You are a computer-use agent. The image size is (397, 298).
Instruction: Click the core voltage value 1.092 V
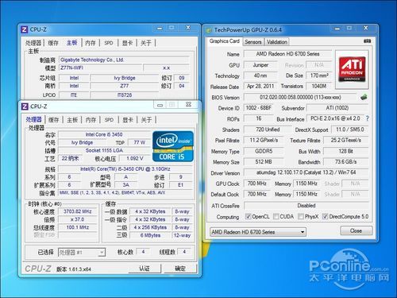tap(135, 158)
